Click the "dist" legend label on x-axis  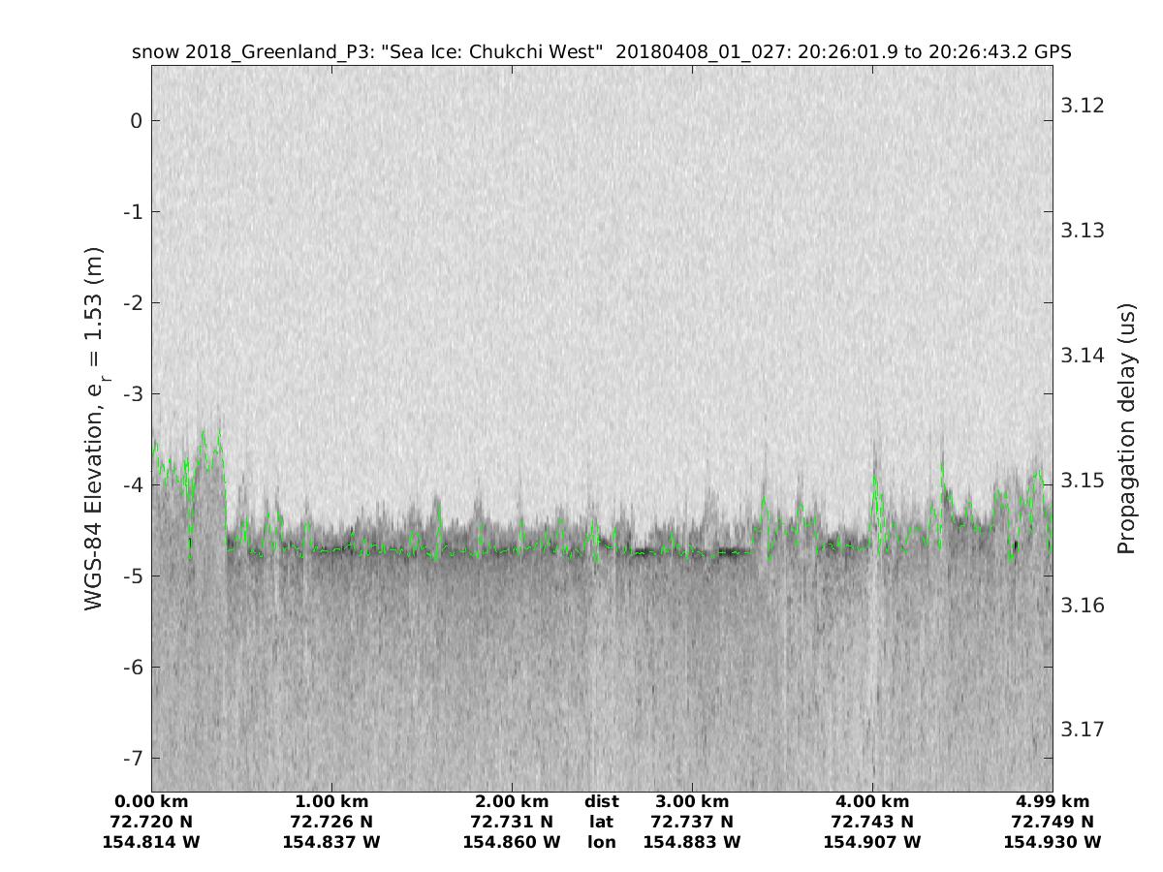click(x=601, y=801)
